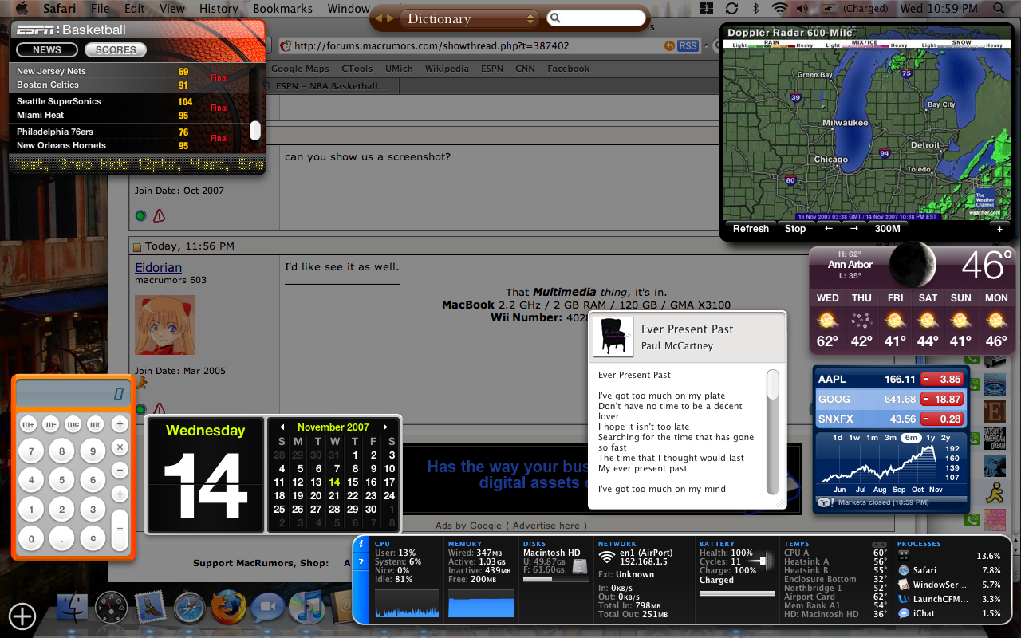This screenshot has width=1021, height=638.
Task: Go to next month in Calendar widget
Action: 386,427
